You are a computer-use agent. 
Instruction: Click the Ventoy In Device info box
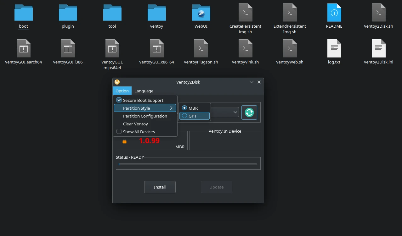tap(225, 140)
